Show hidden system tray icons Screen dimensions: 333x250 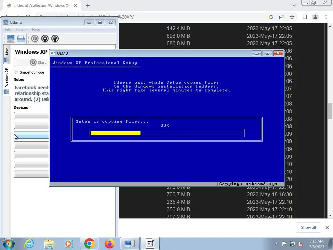click(276, 244)
